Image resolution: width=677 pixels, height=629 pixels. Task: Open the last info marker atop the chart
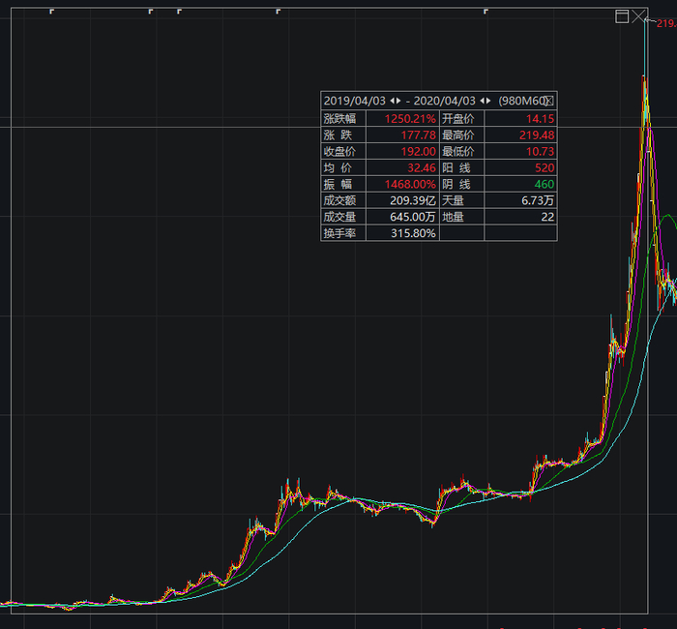click(x=486, y=12)
